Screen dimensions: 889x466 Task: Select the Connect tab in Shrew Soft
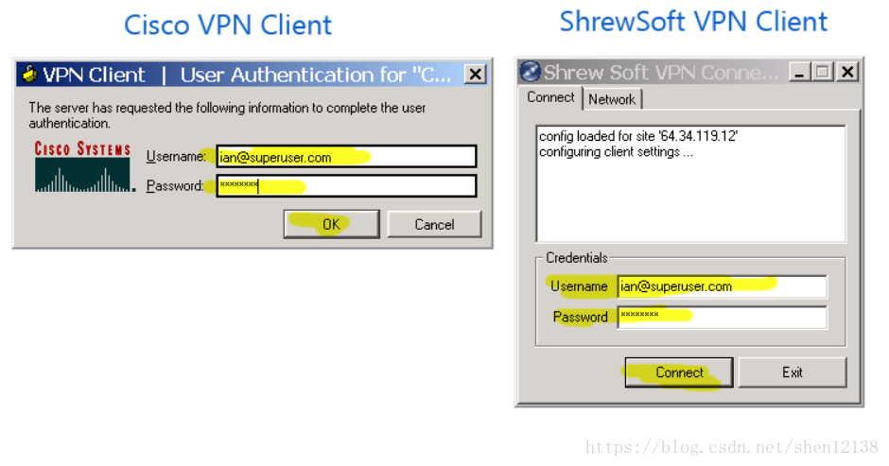tap(550, 97)
